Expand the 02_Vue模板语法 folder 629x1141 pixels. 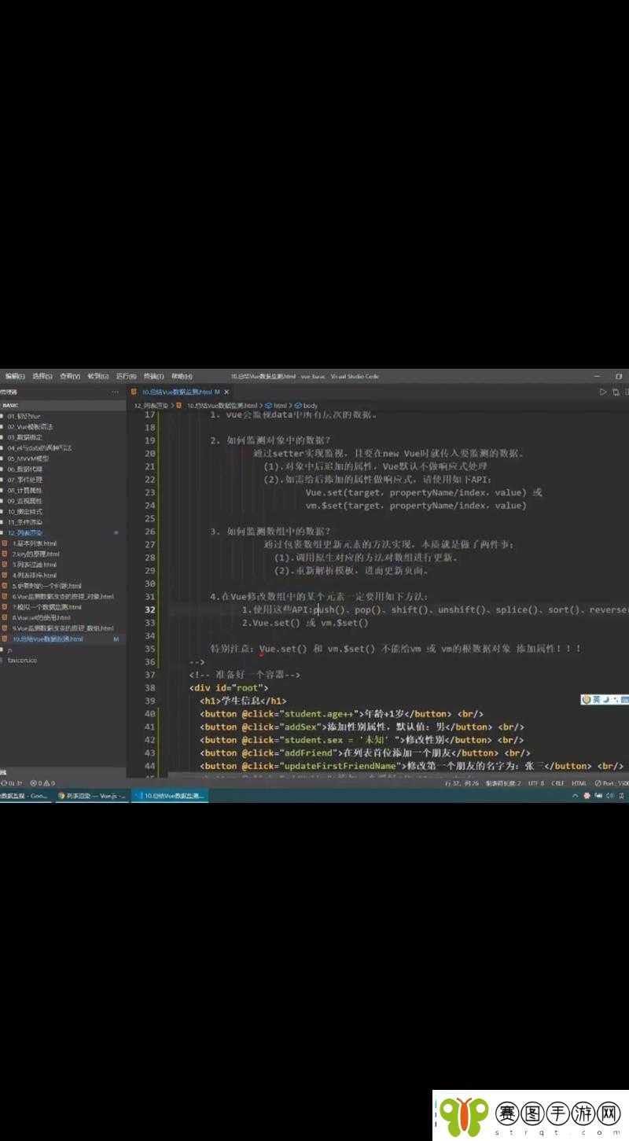[x=30, y=426]
